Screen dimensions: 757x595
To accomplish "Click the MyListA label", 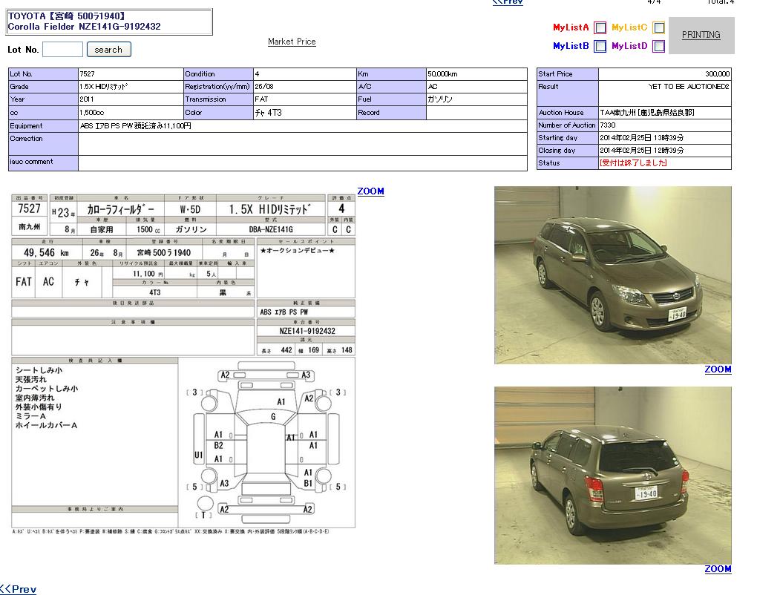I will tap(570, 27).
